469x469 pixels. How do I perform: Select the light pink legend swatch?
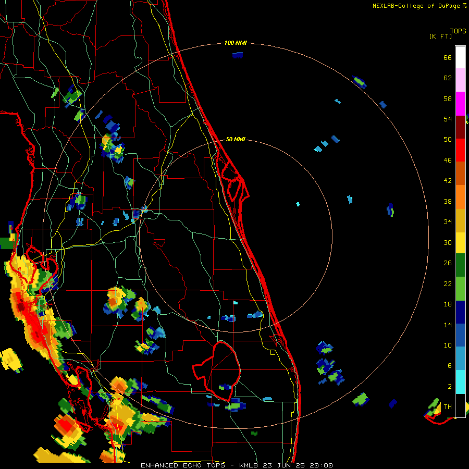(x=460, y=80)
